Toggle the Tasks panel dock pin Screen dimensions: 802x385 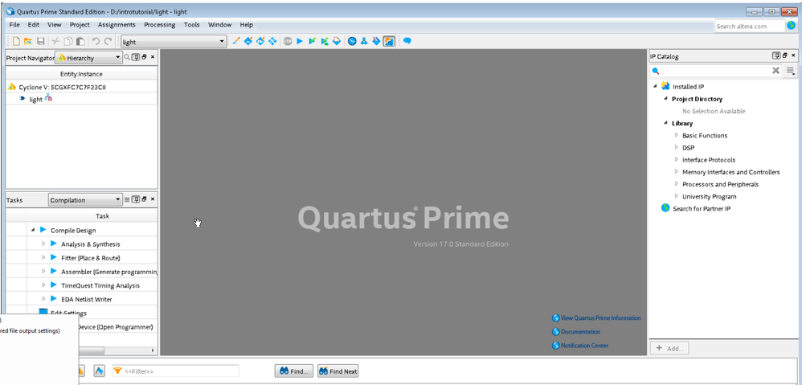tap(136, 199)
